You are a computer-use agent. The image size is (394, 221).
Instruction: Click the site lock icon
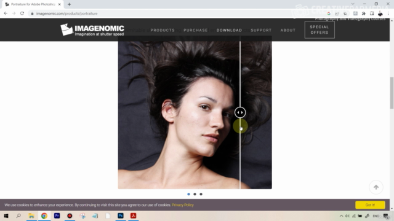32,14
